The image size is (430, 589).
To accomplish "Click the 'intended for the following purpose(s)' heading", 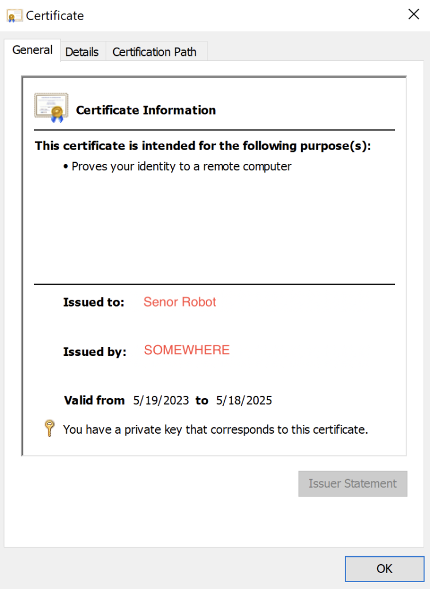I will tap(203, 146).
